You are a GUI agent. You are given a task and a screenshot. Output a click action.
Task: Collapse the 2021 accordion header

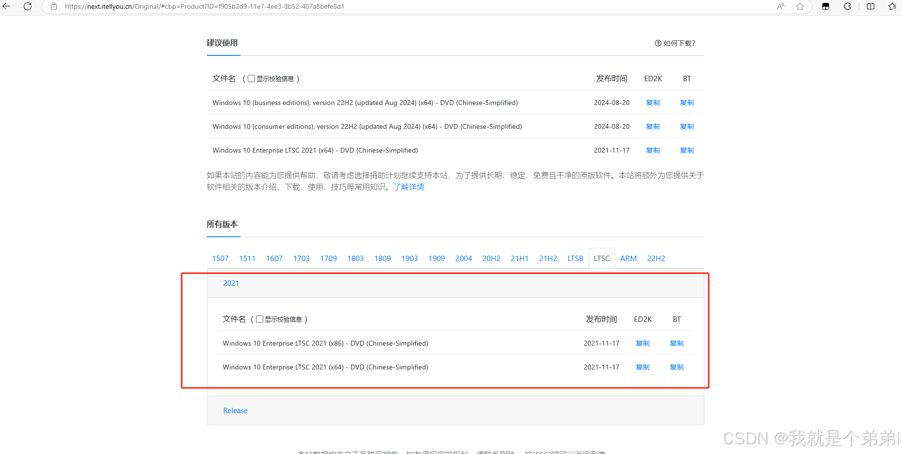(x=456, y=283)
